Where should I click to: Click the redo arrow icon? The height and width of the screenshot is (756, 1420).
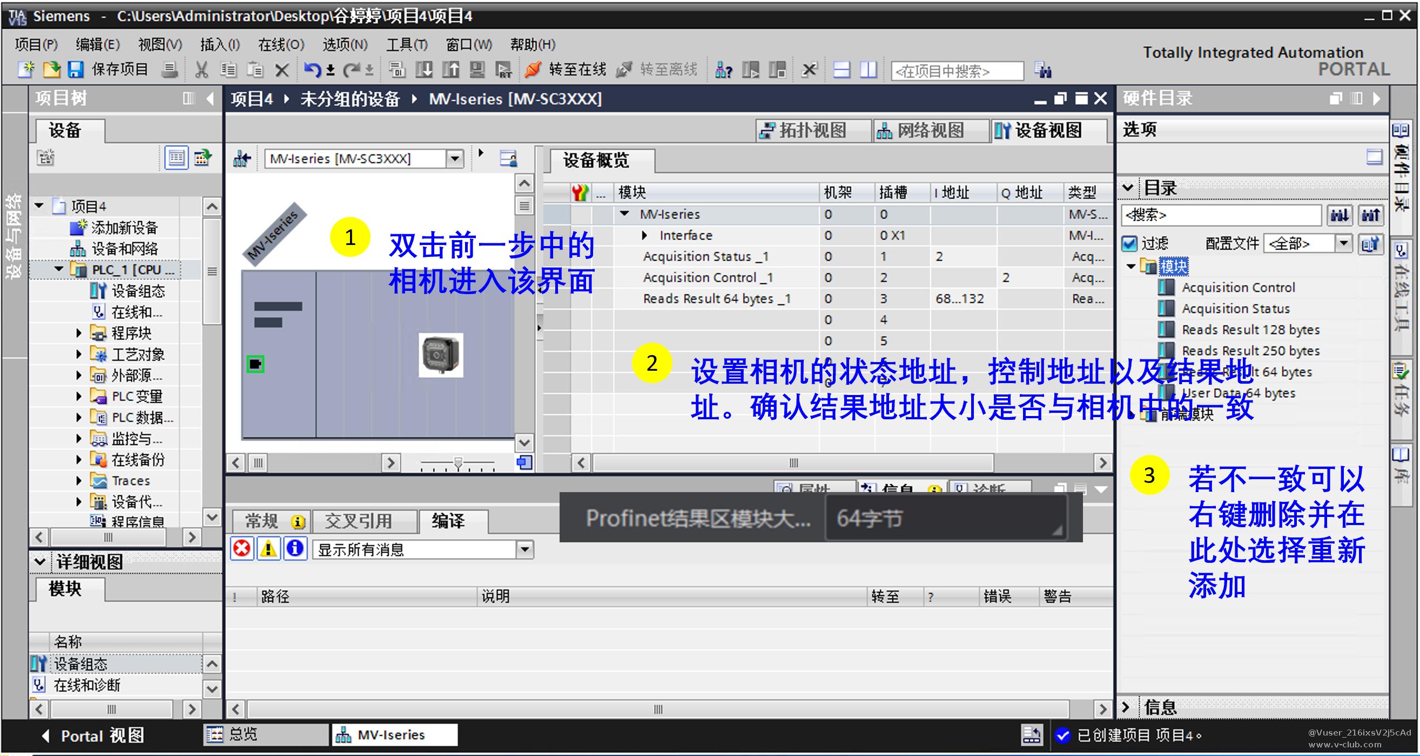coord(351,70)
